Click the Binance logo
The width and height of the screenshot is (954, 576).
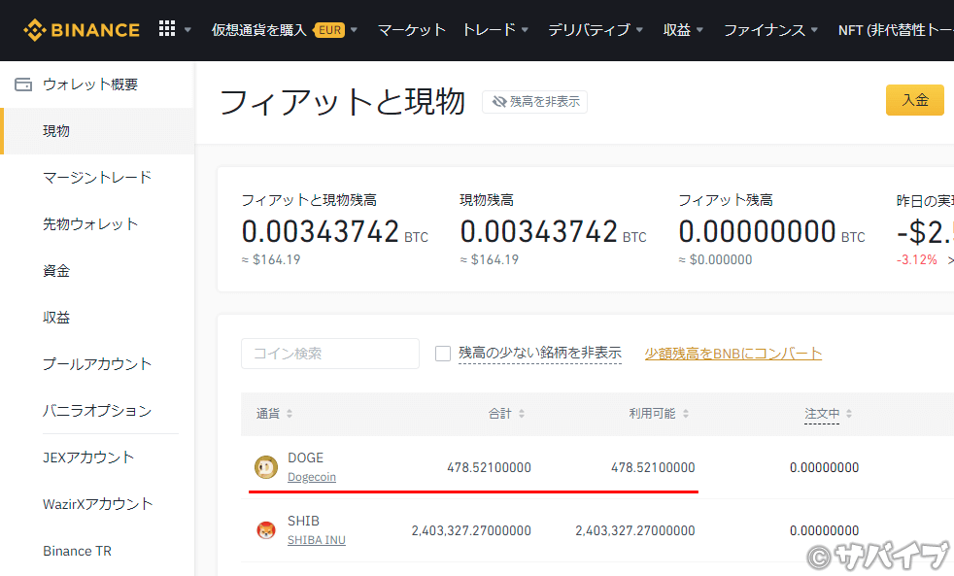click(x=82, y=30)
